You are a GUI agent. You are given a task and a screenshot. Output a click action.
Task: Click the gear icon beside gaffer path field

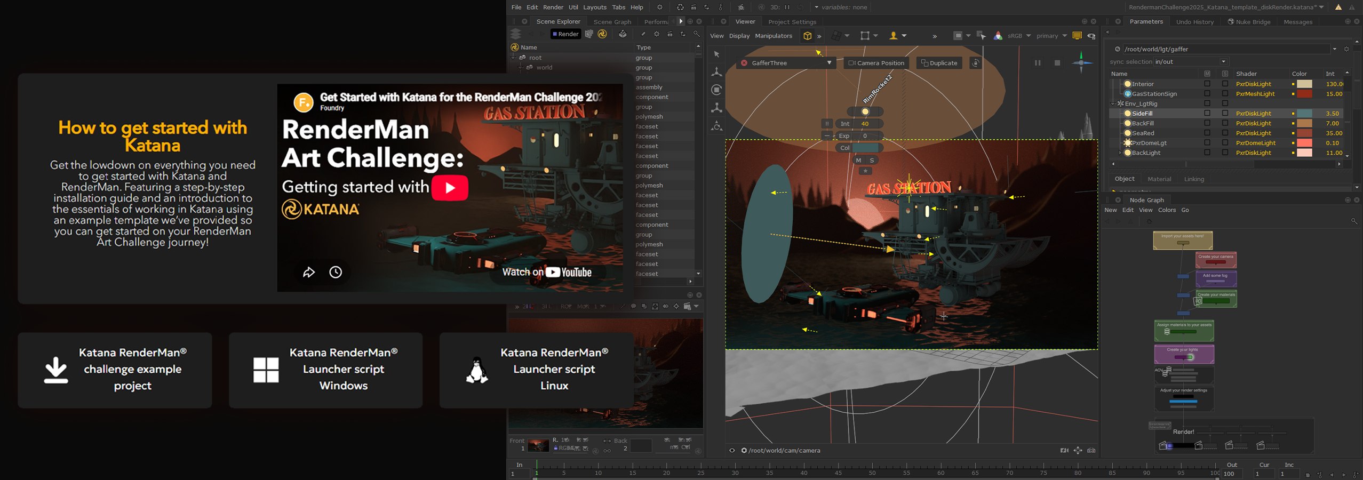(x=1346, y=49)
